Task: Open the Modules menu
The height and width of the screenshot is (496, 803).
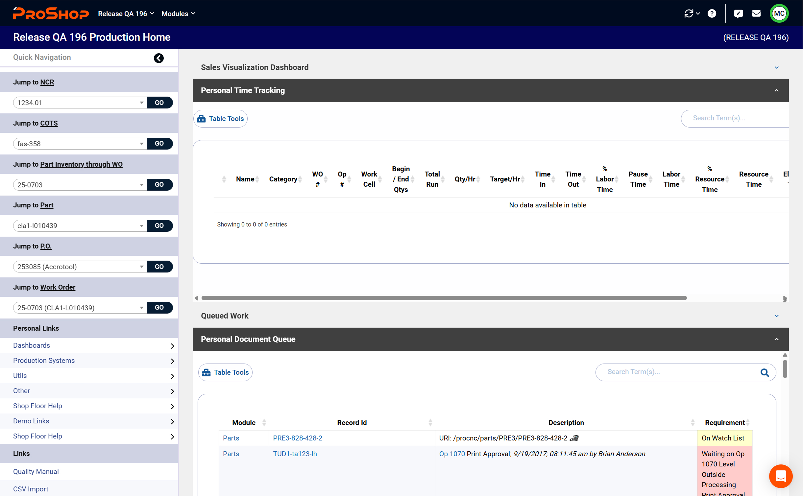Action: pyautogui.click(x=178, y=13)
